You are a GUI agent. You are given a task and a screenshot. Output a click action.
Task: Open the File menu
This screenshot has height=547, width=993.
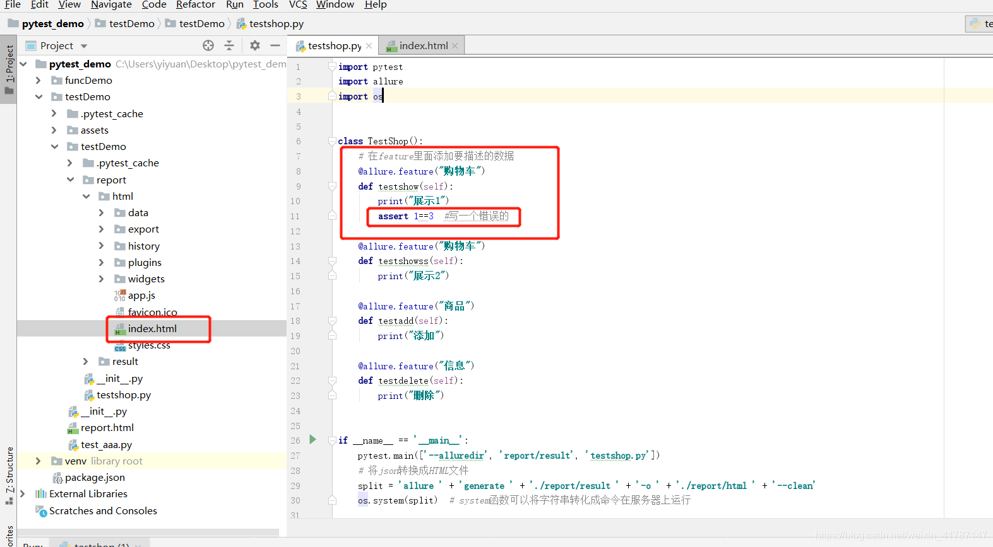click(13, 4)
